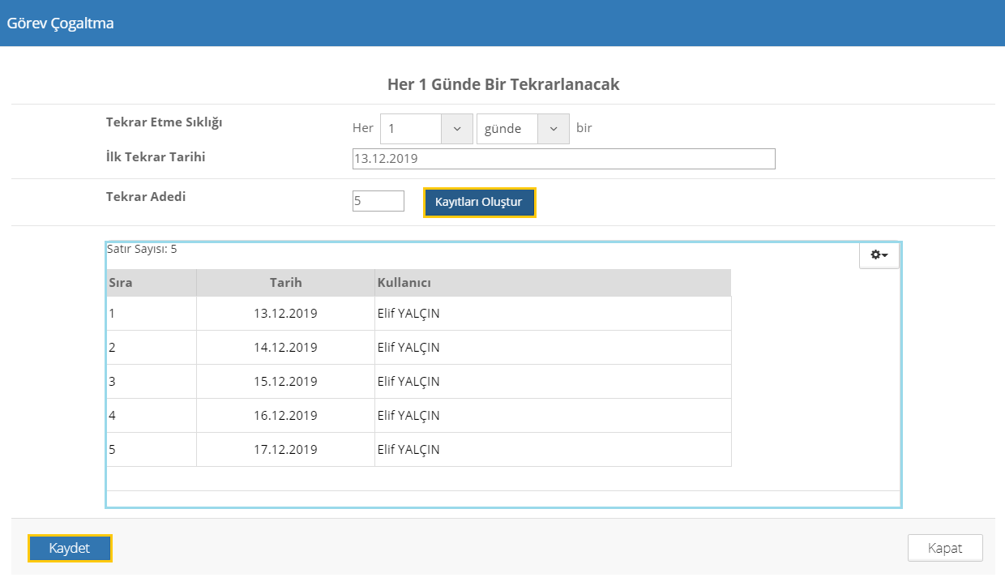Select the row dated 16.12.2019
Screen dimensions: 1005x586
pyautogui.click(x=285, y=416)
